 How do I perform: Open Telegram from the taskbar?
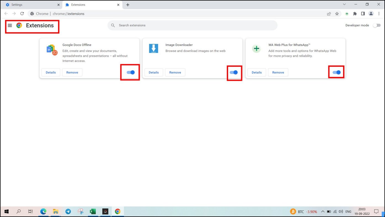(x=68, y=211)
